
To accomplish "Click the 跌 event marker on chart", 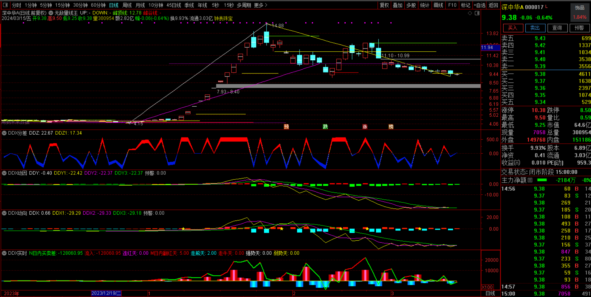I will (325, 127).
